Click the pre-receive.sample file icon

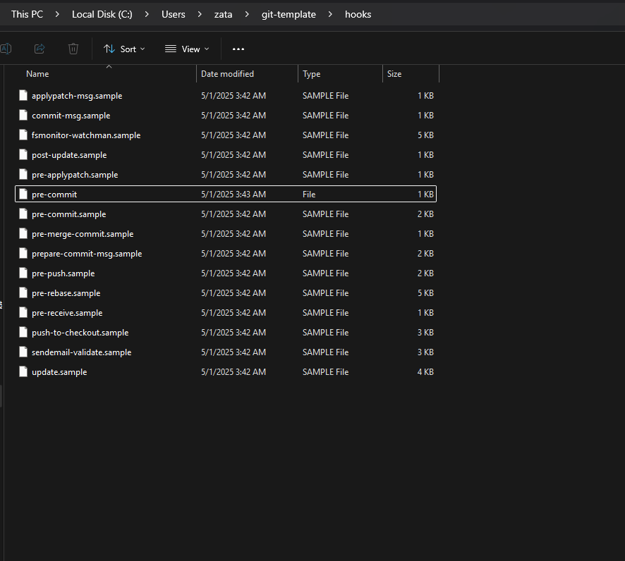[x=23, y=312]
